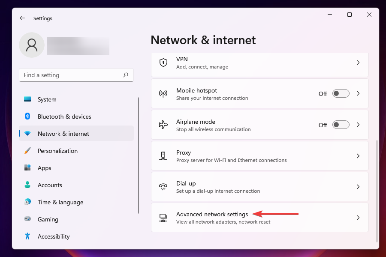Screen dimensions: 386x257
Task: Click the back arrow icon
Action: pos(22,18)
